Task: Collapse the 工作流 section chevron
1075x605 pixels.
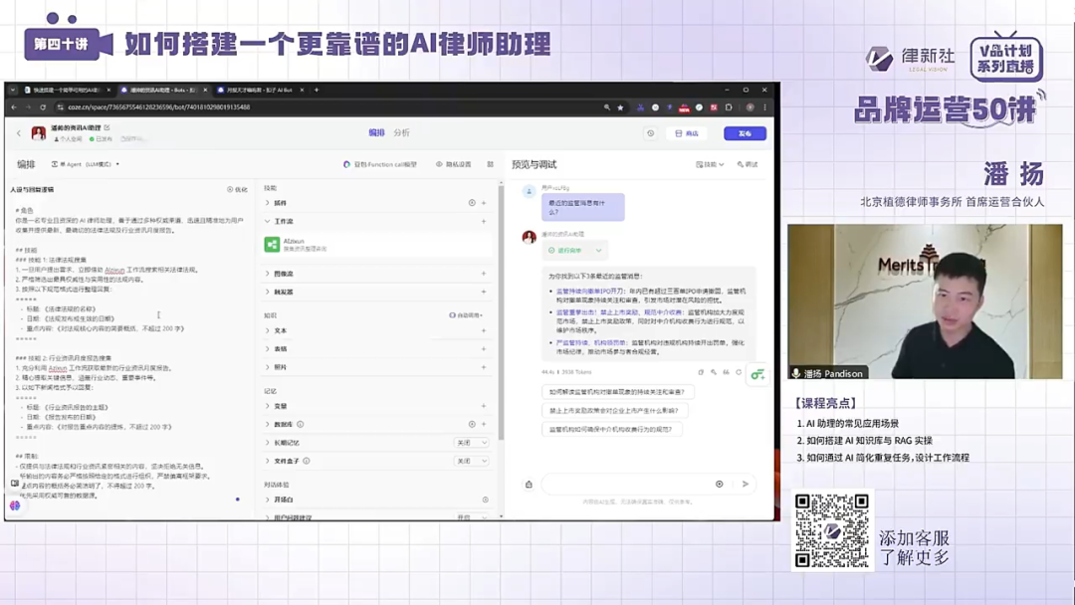Action: [266, 220]
